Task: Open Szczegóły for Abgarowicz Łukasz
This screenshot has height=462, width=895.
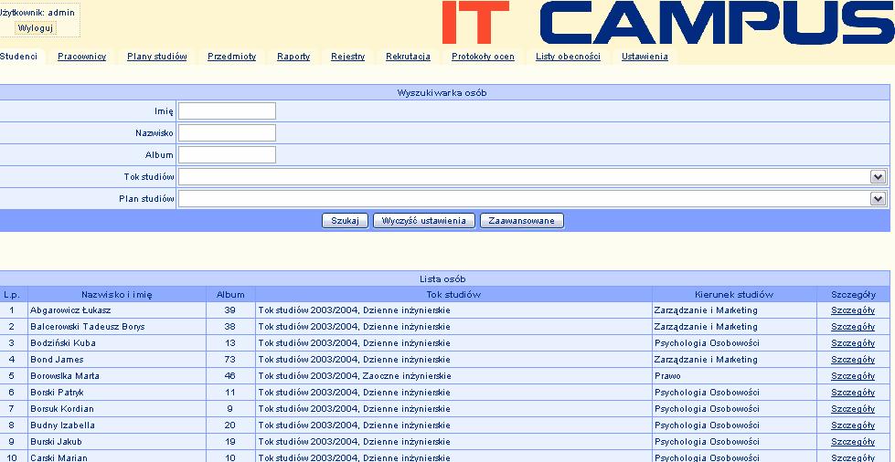Action: pyautogui.click(x=853, y=310)
